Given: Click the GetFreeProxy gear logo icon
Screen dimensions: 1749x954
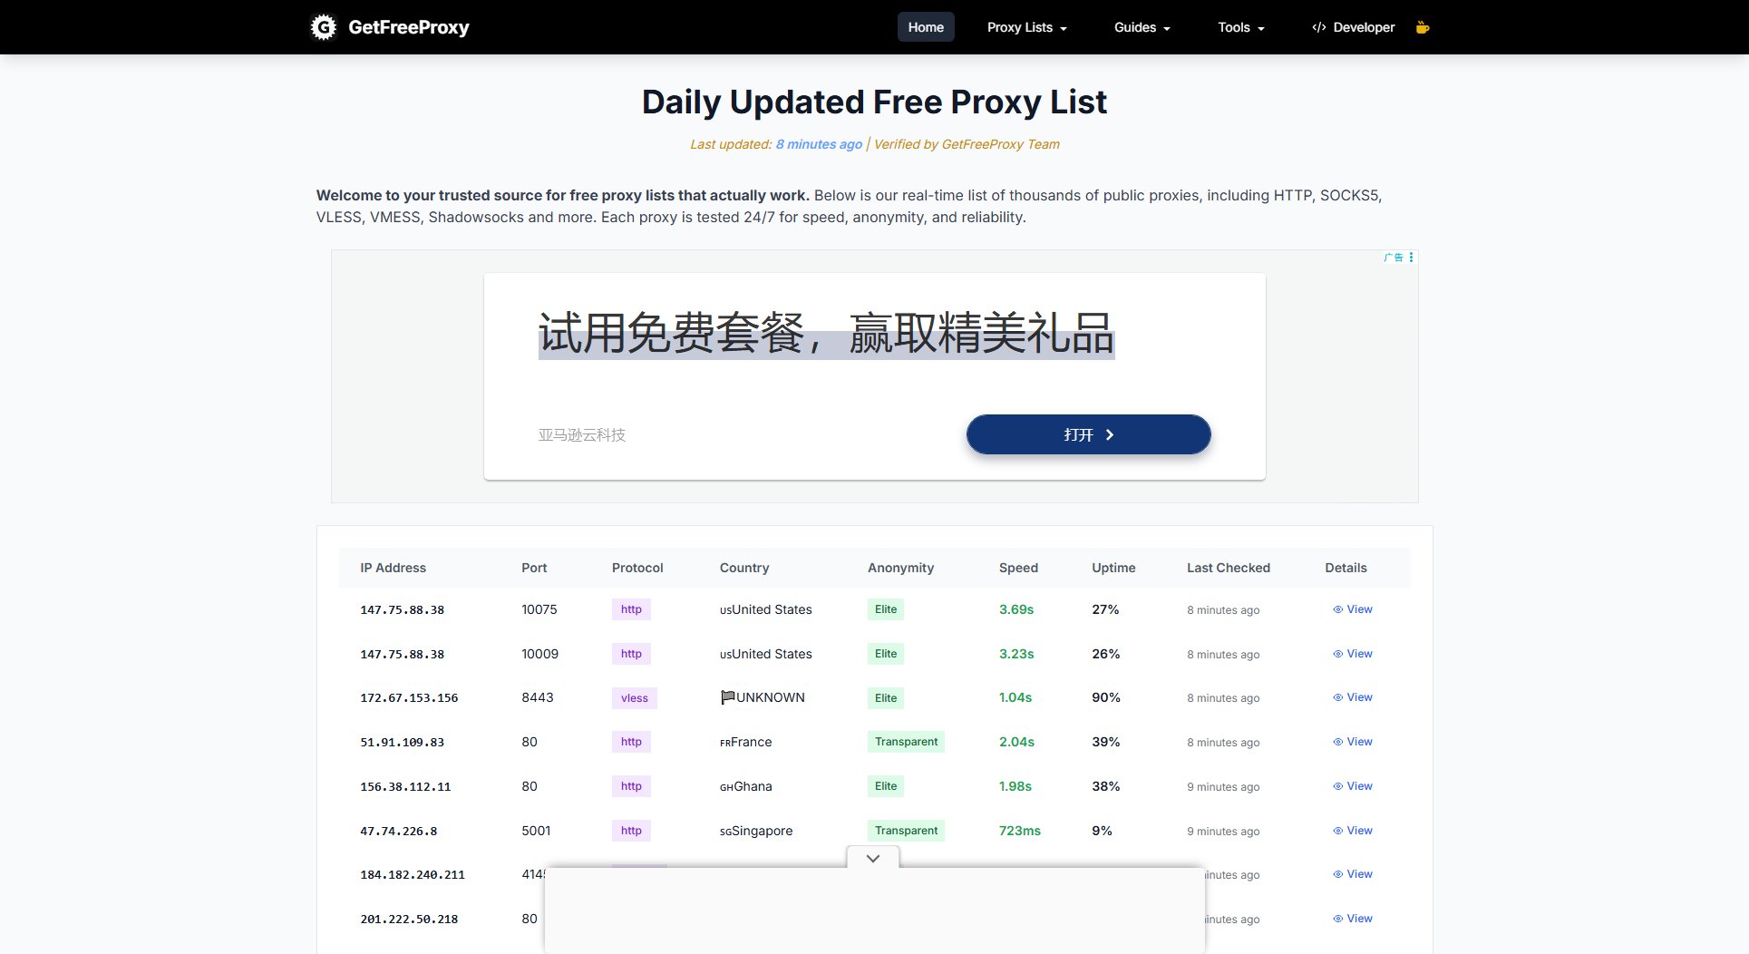Looking at the screenshot, I should [x=324, y=27].
